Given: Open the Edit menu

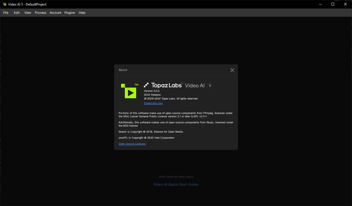Looking at the screenshot, I should [x=17, y=13].
